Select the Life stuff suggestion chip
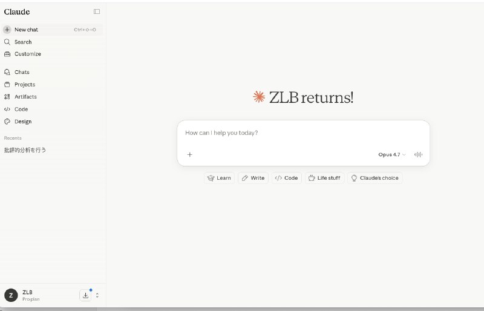Image resolution: width=484 pixels, height=311 pixels. [324, 178]
